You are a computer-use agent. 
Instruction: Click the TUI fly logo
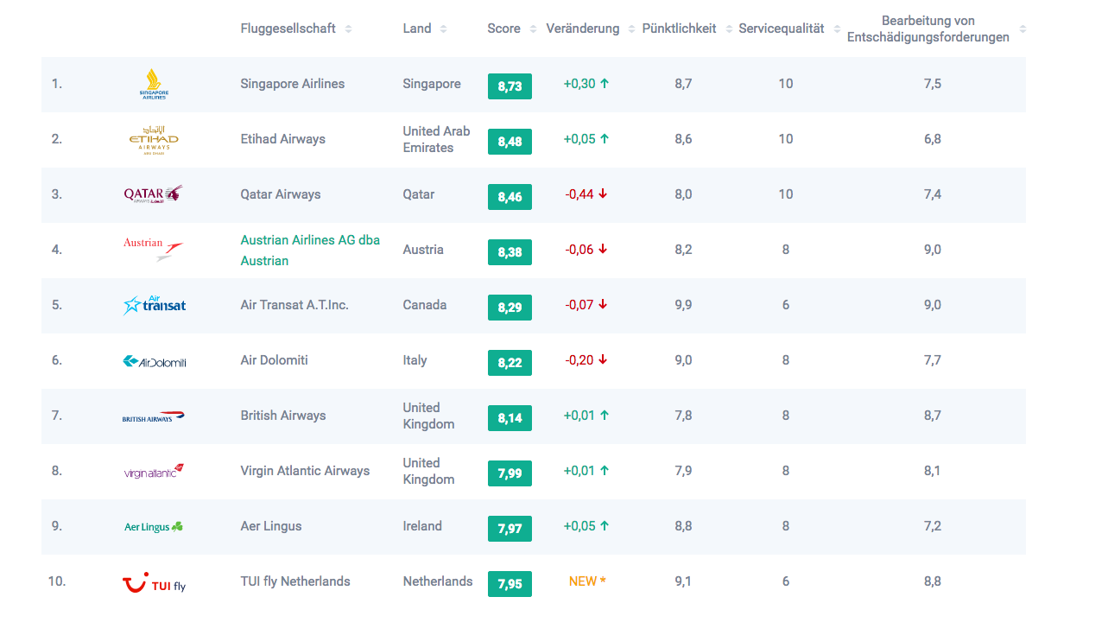154,584
